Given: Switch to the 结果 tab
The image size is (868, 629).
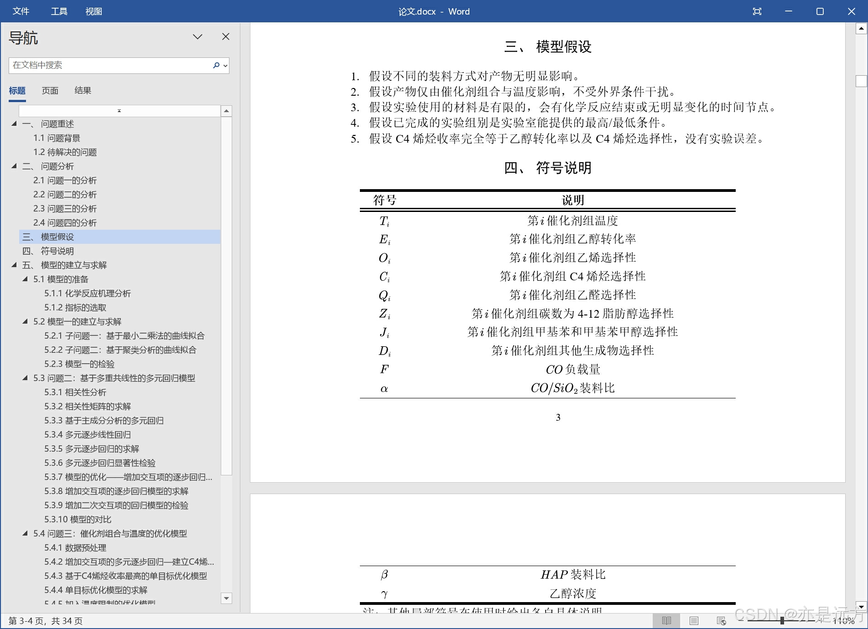Looking at the screenshot, I should tap(83, 91).
